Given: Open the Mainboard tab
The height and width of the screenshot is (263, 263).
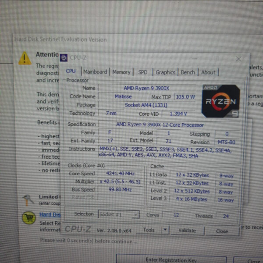Looking at the screenshot, I should 95,72.
